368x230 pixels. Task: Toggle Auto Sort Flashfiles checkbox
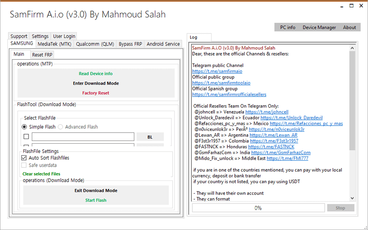(24, 158)
